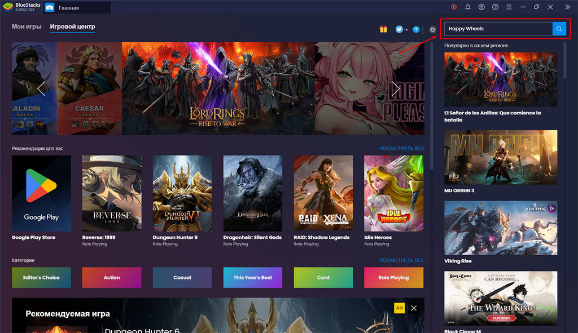Viewport: 578px width, 333px height.
Task: Click the Viking Rise title text
Action: tap(458, 261)
